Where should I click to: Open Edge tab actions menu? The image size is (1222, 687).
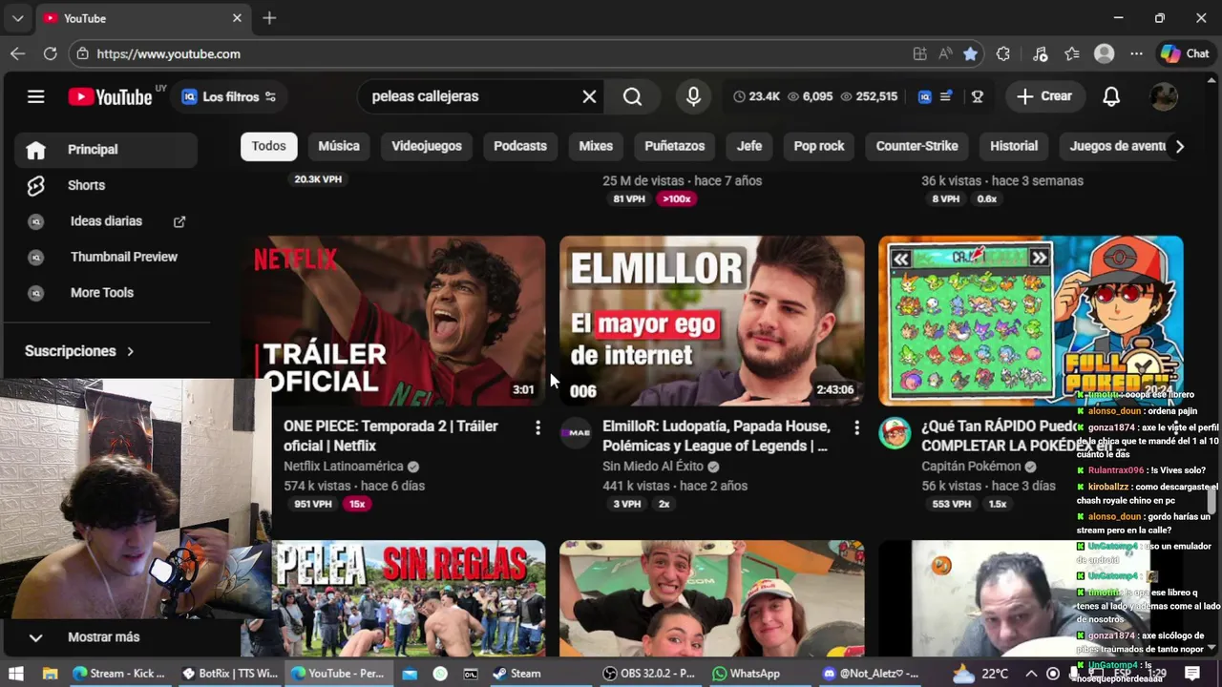tap(17, 18)
